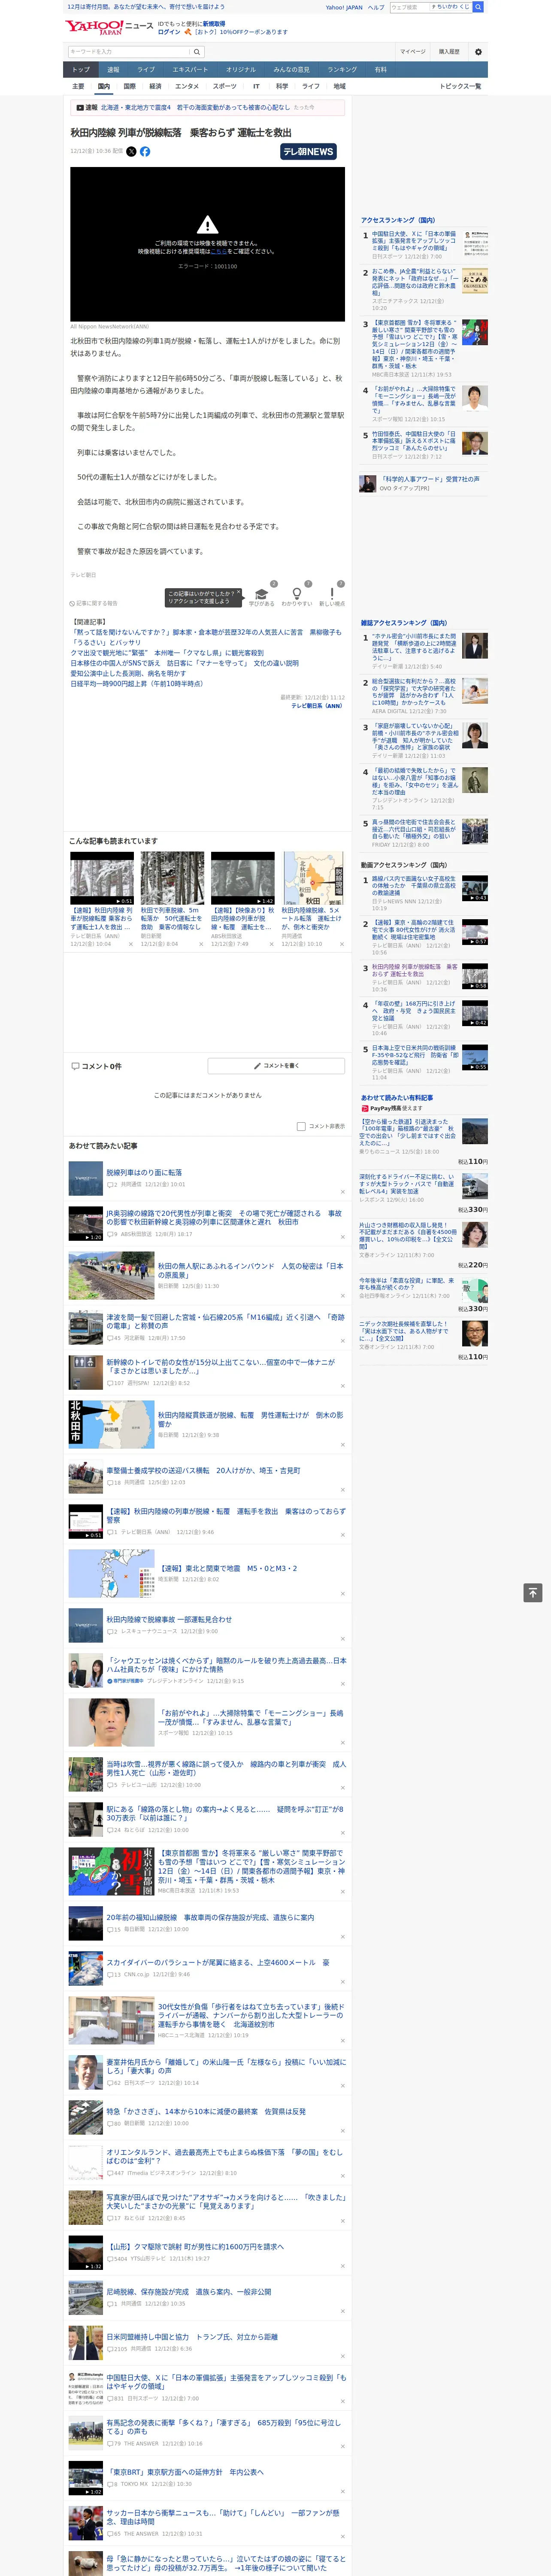Open 脱線列車はのり面に転落 article
The height and width of the screenshot is (2576, 551).
[x=144, y=1172]
